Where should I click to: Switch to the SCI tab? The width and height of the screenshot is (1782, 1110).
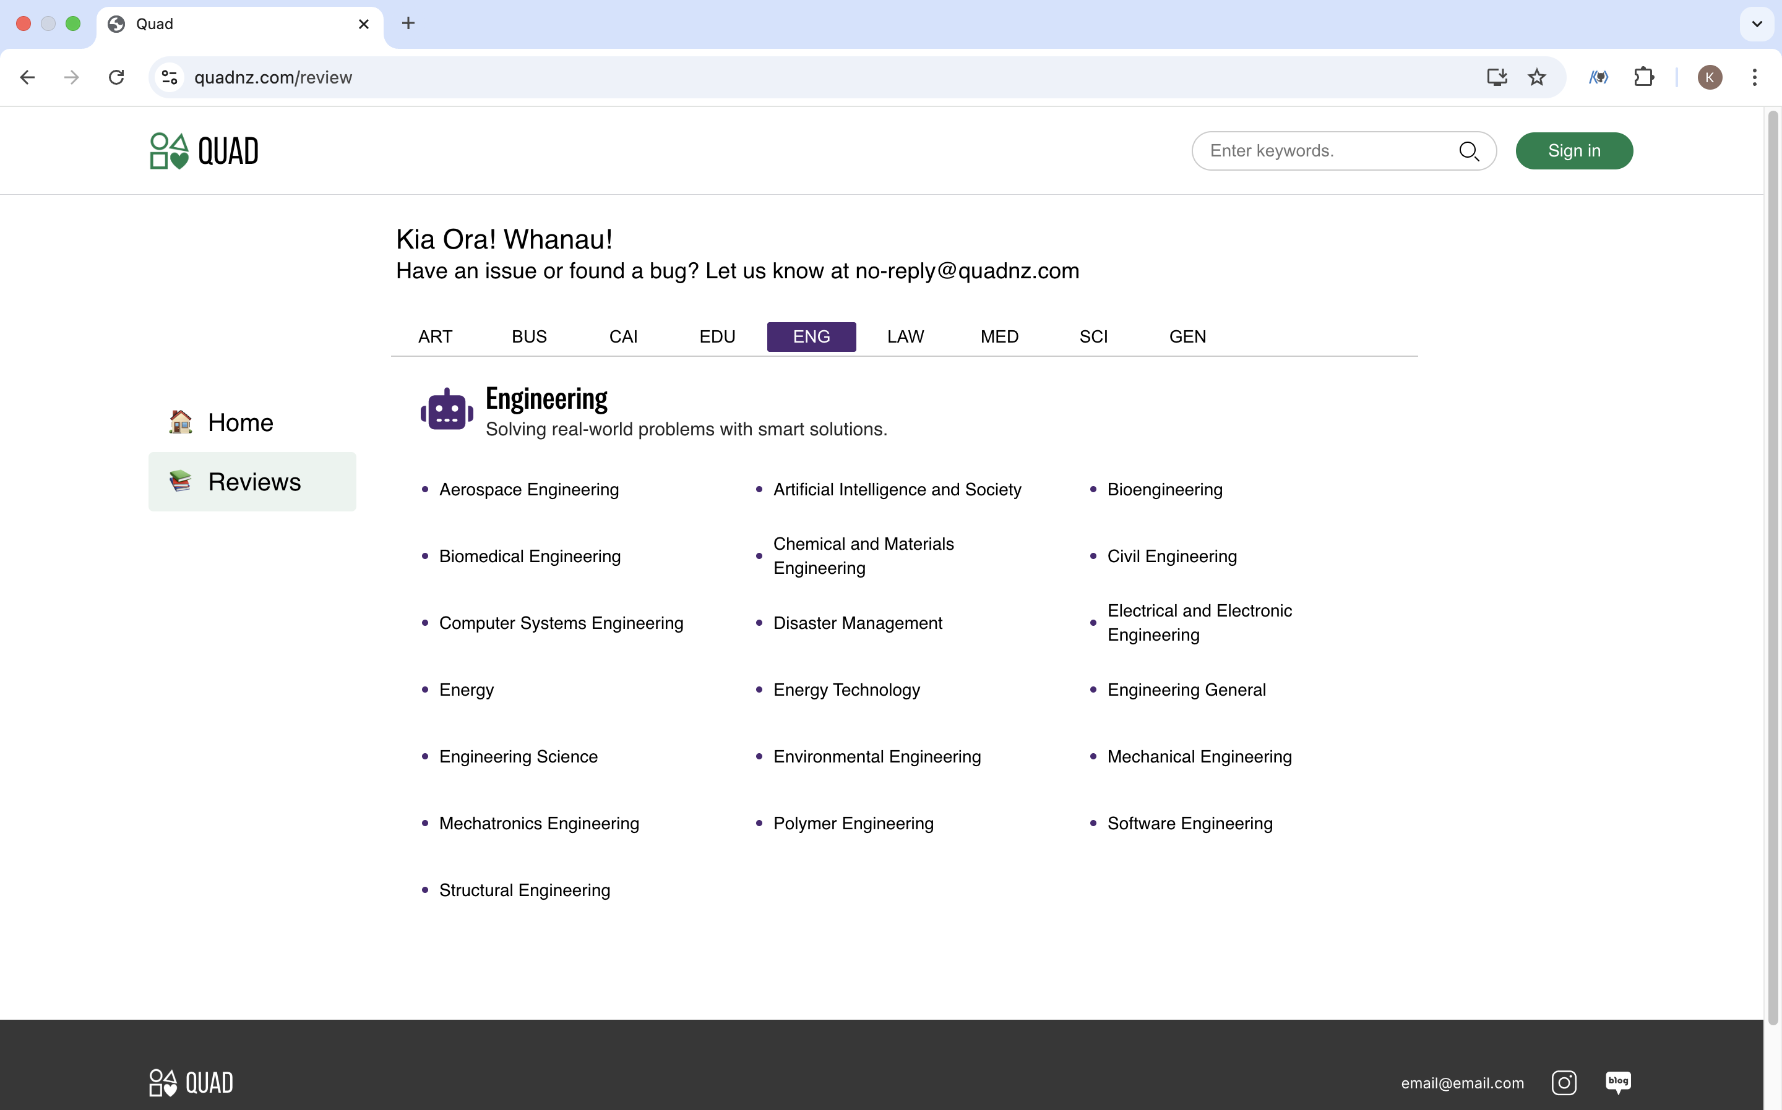1093,336
